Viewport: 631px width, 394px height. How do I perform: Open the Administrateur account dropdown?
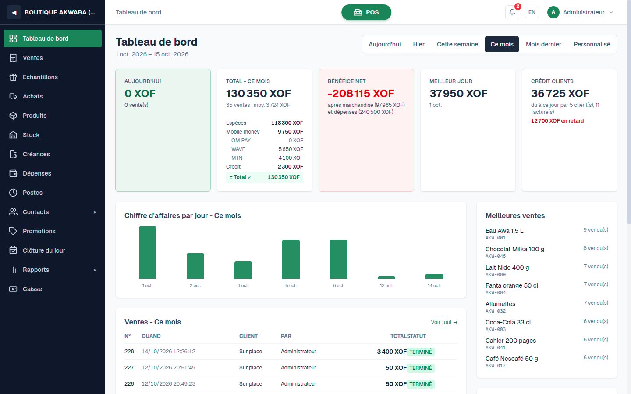(x=581, y=12)
